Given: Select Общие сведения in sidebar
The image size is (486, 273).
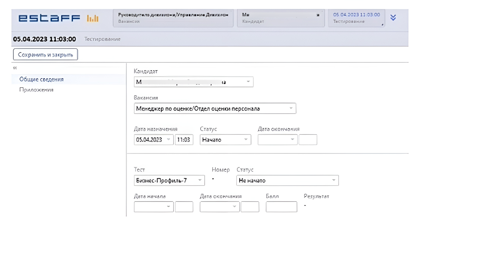Looking at the screenshot, I should click(41, 79).
